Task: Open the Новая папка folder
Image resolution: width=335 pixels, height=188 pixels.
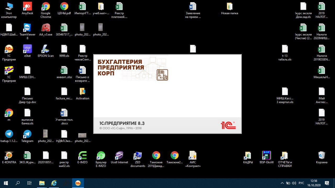Action: point(230,9)
